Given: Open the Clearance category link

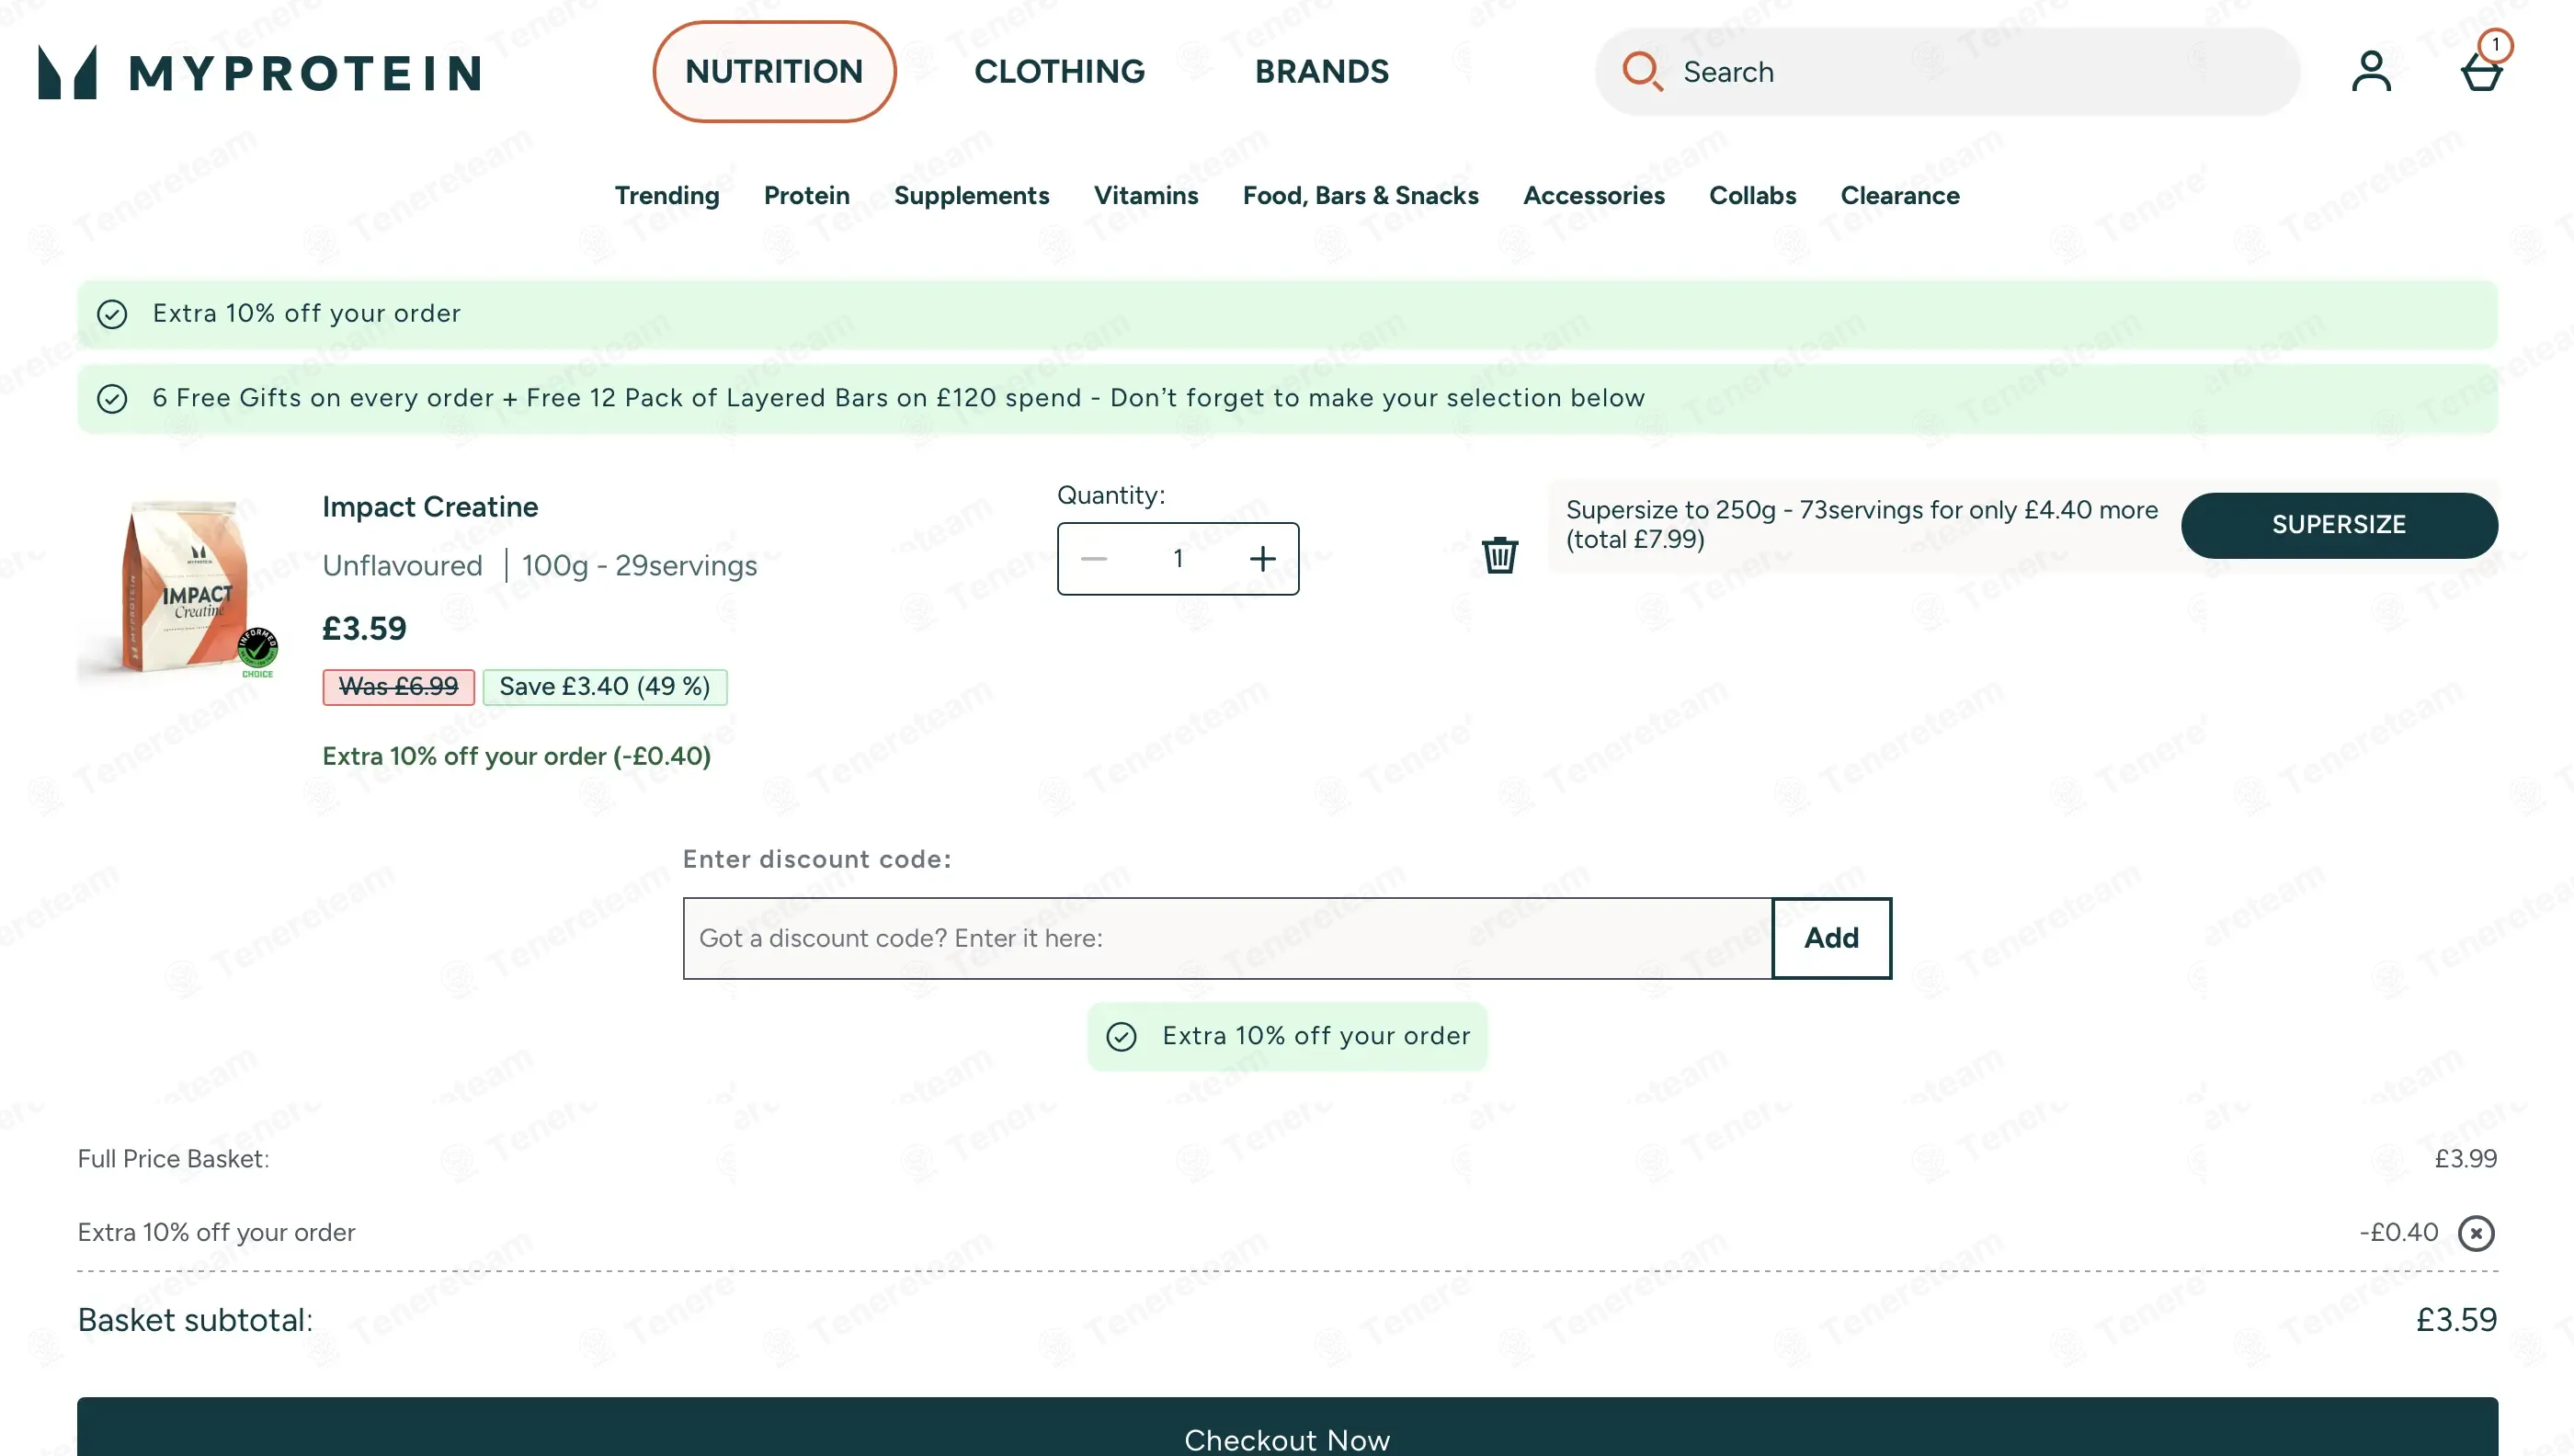Looking at the screenshot, I should pos(1899,196).
